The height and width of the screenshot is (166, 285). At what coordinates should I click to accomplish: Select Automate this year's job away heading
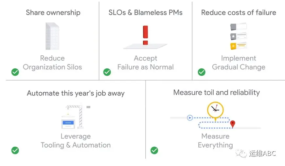coord(76,93)
